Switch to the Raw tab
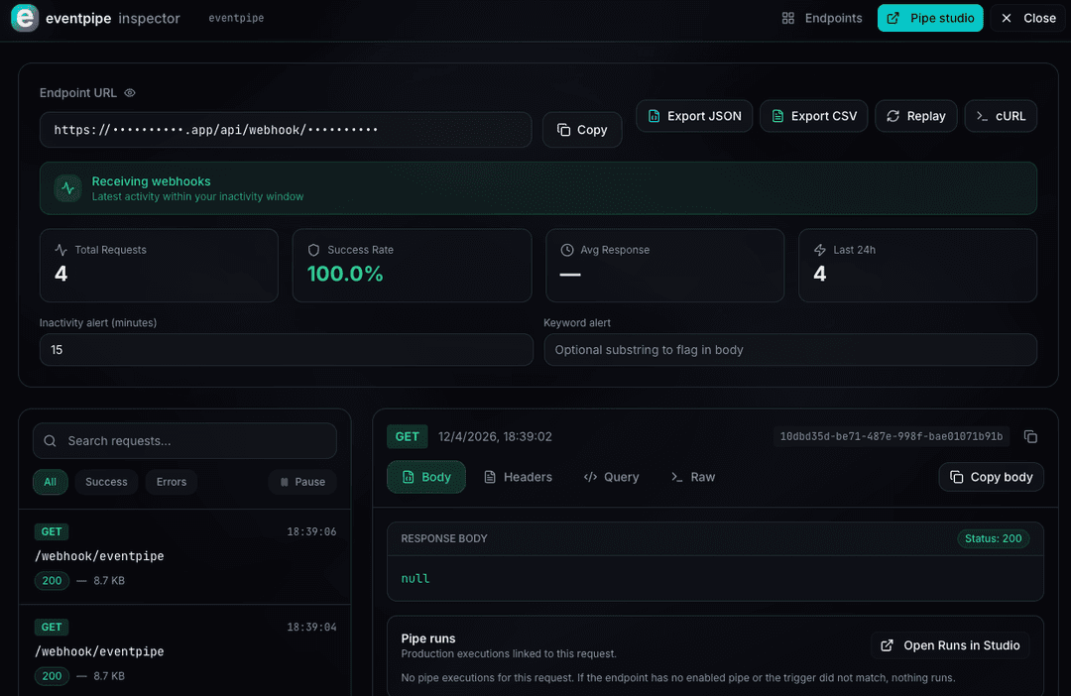Viewport: 1071px width, 696px height. click(692, 478)
